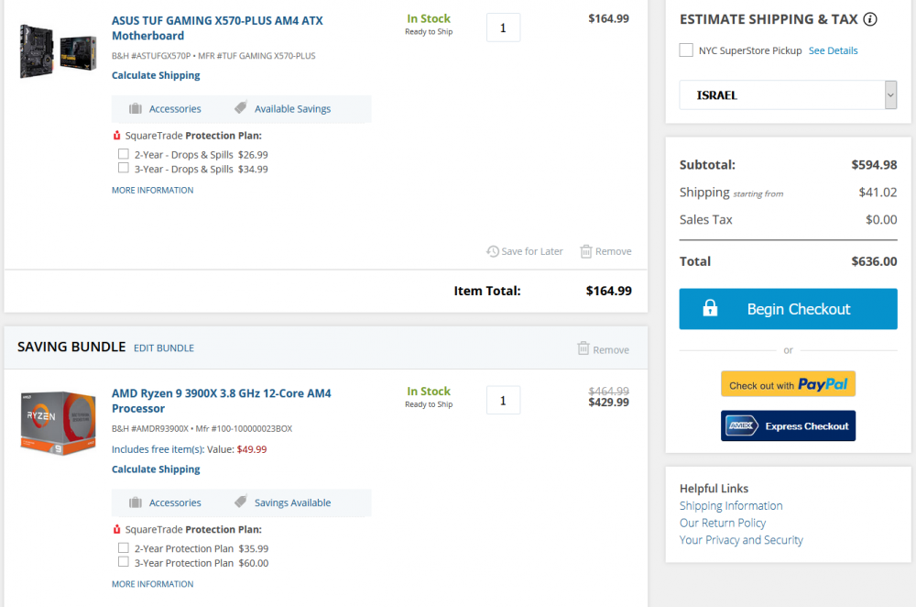
Task: Open the ASUS TUF GAMING X570-PLUS product link
Action: point(217,28)
